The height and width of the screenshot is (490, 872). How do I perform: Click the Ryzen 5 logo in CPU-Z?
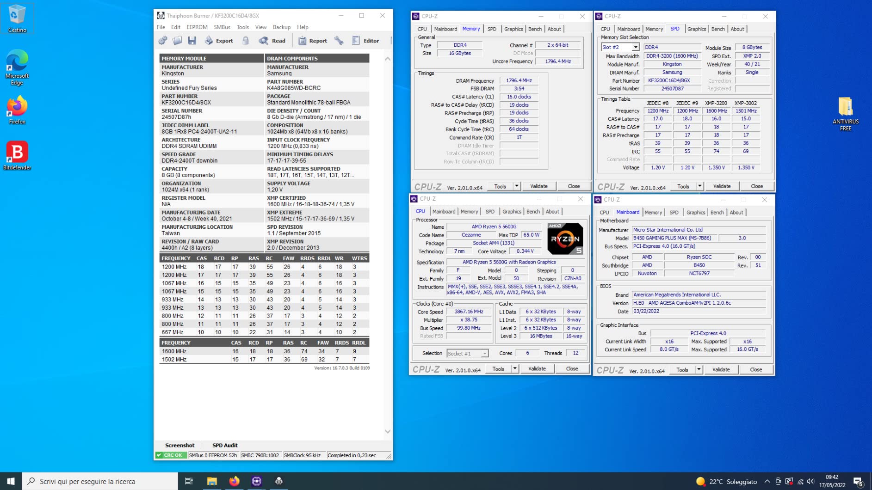565,239
